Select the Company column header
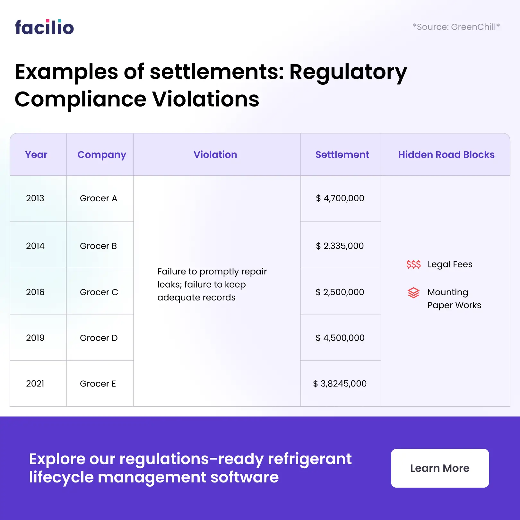The height and width of the screenshot is (520, 520). 102,155
